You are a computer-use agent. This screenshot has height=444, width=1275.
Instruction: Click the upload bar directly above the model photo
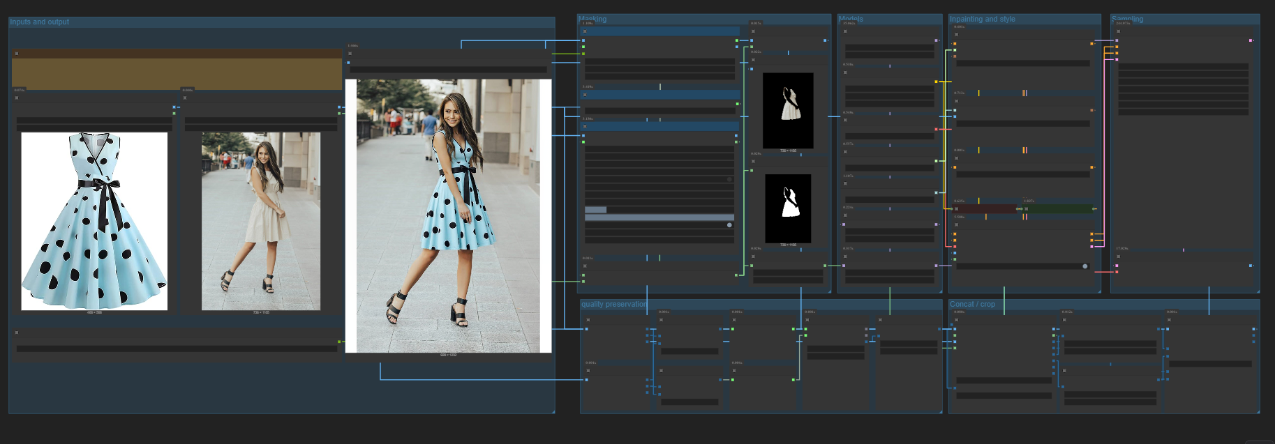[261, 128]
